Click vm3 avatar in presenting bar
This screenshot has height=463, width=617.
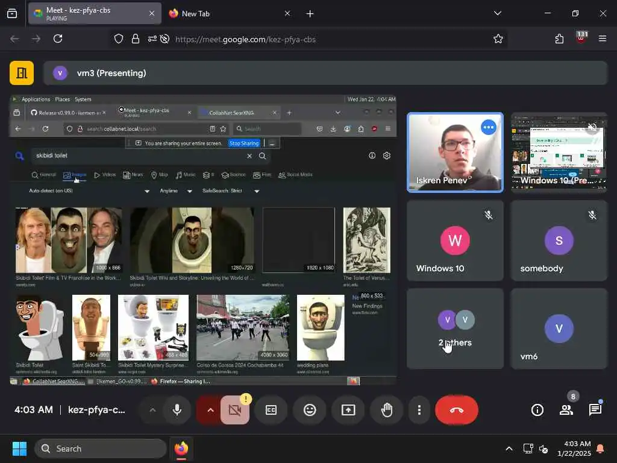pos(60,73)
